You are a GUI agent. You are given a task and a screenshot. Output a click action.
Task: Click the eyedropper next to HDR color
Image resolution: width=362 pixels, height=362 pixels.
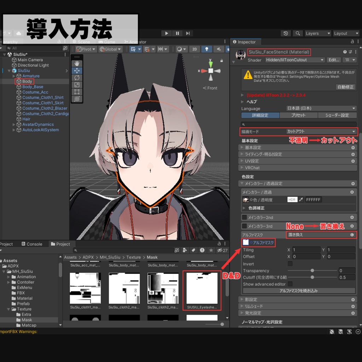(301, 199)
